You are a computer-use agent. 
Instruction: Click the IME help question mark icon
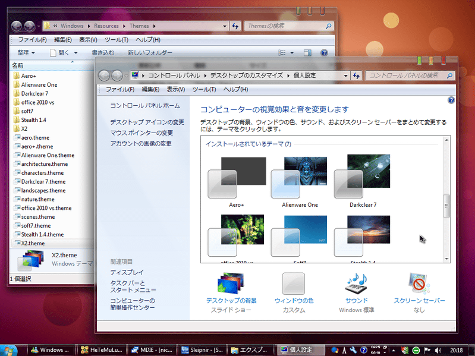click(x=364, y=350)
